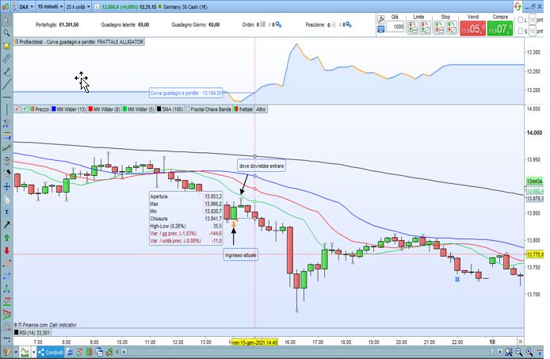
Task: Select the arrow cursor tool
Action: pyautogui.click(x=6, y=21)
